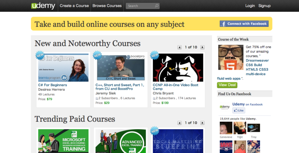Click the search magnifier icon
The height and width of the screenshot is (153, 299).
156,6
